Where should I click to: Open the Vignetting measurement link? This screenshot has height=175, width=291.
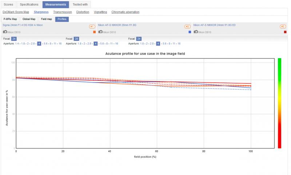coord(100,12)
